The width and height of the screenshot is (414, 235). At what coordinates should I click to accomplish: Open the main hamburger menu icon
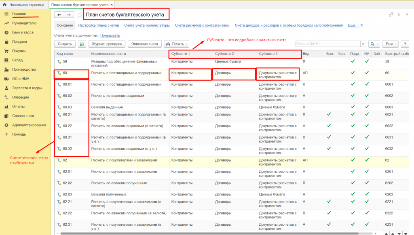pyautogui.click(x=6, y=14)
